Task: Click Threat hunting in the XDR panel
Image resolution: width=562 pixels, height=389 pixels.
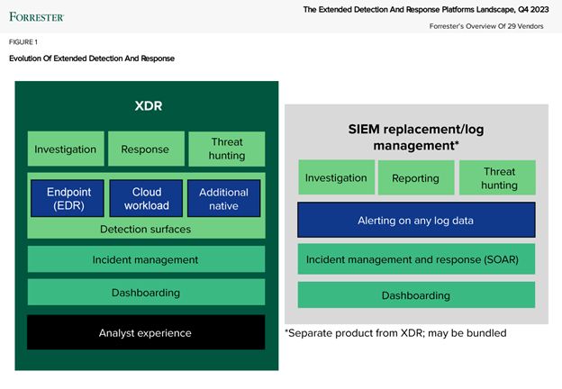Action: click(x=227, y=149)
